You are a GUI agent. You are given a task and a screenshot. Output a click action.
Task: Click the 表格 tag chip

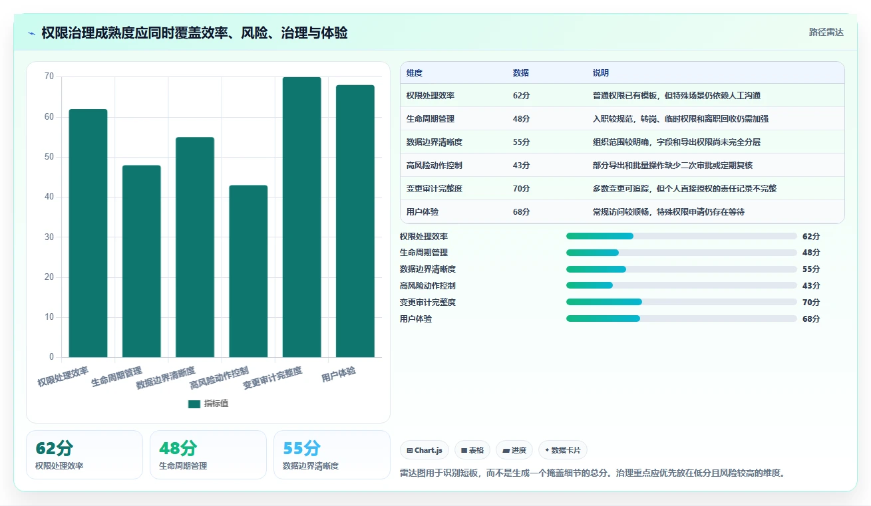point(472,450)
